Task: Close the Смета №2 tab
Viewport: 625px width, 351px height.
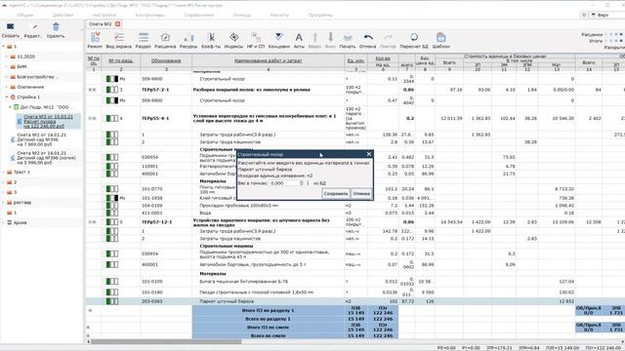Action: (117, 23)
